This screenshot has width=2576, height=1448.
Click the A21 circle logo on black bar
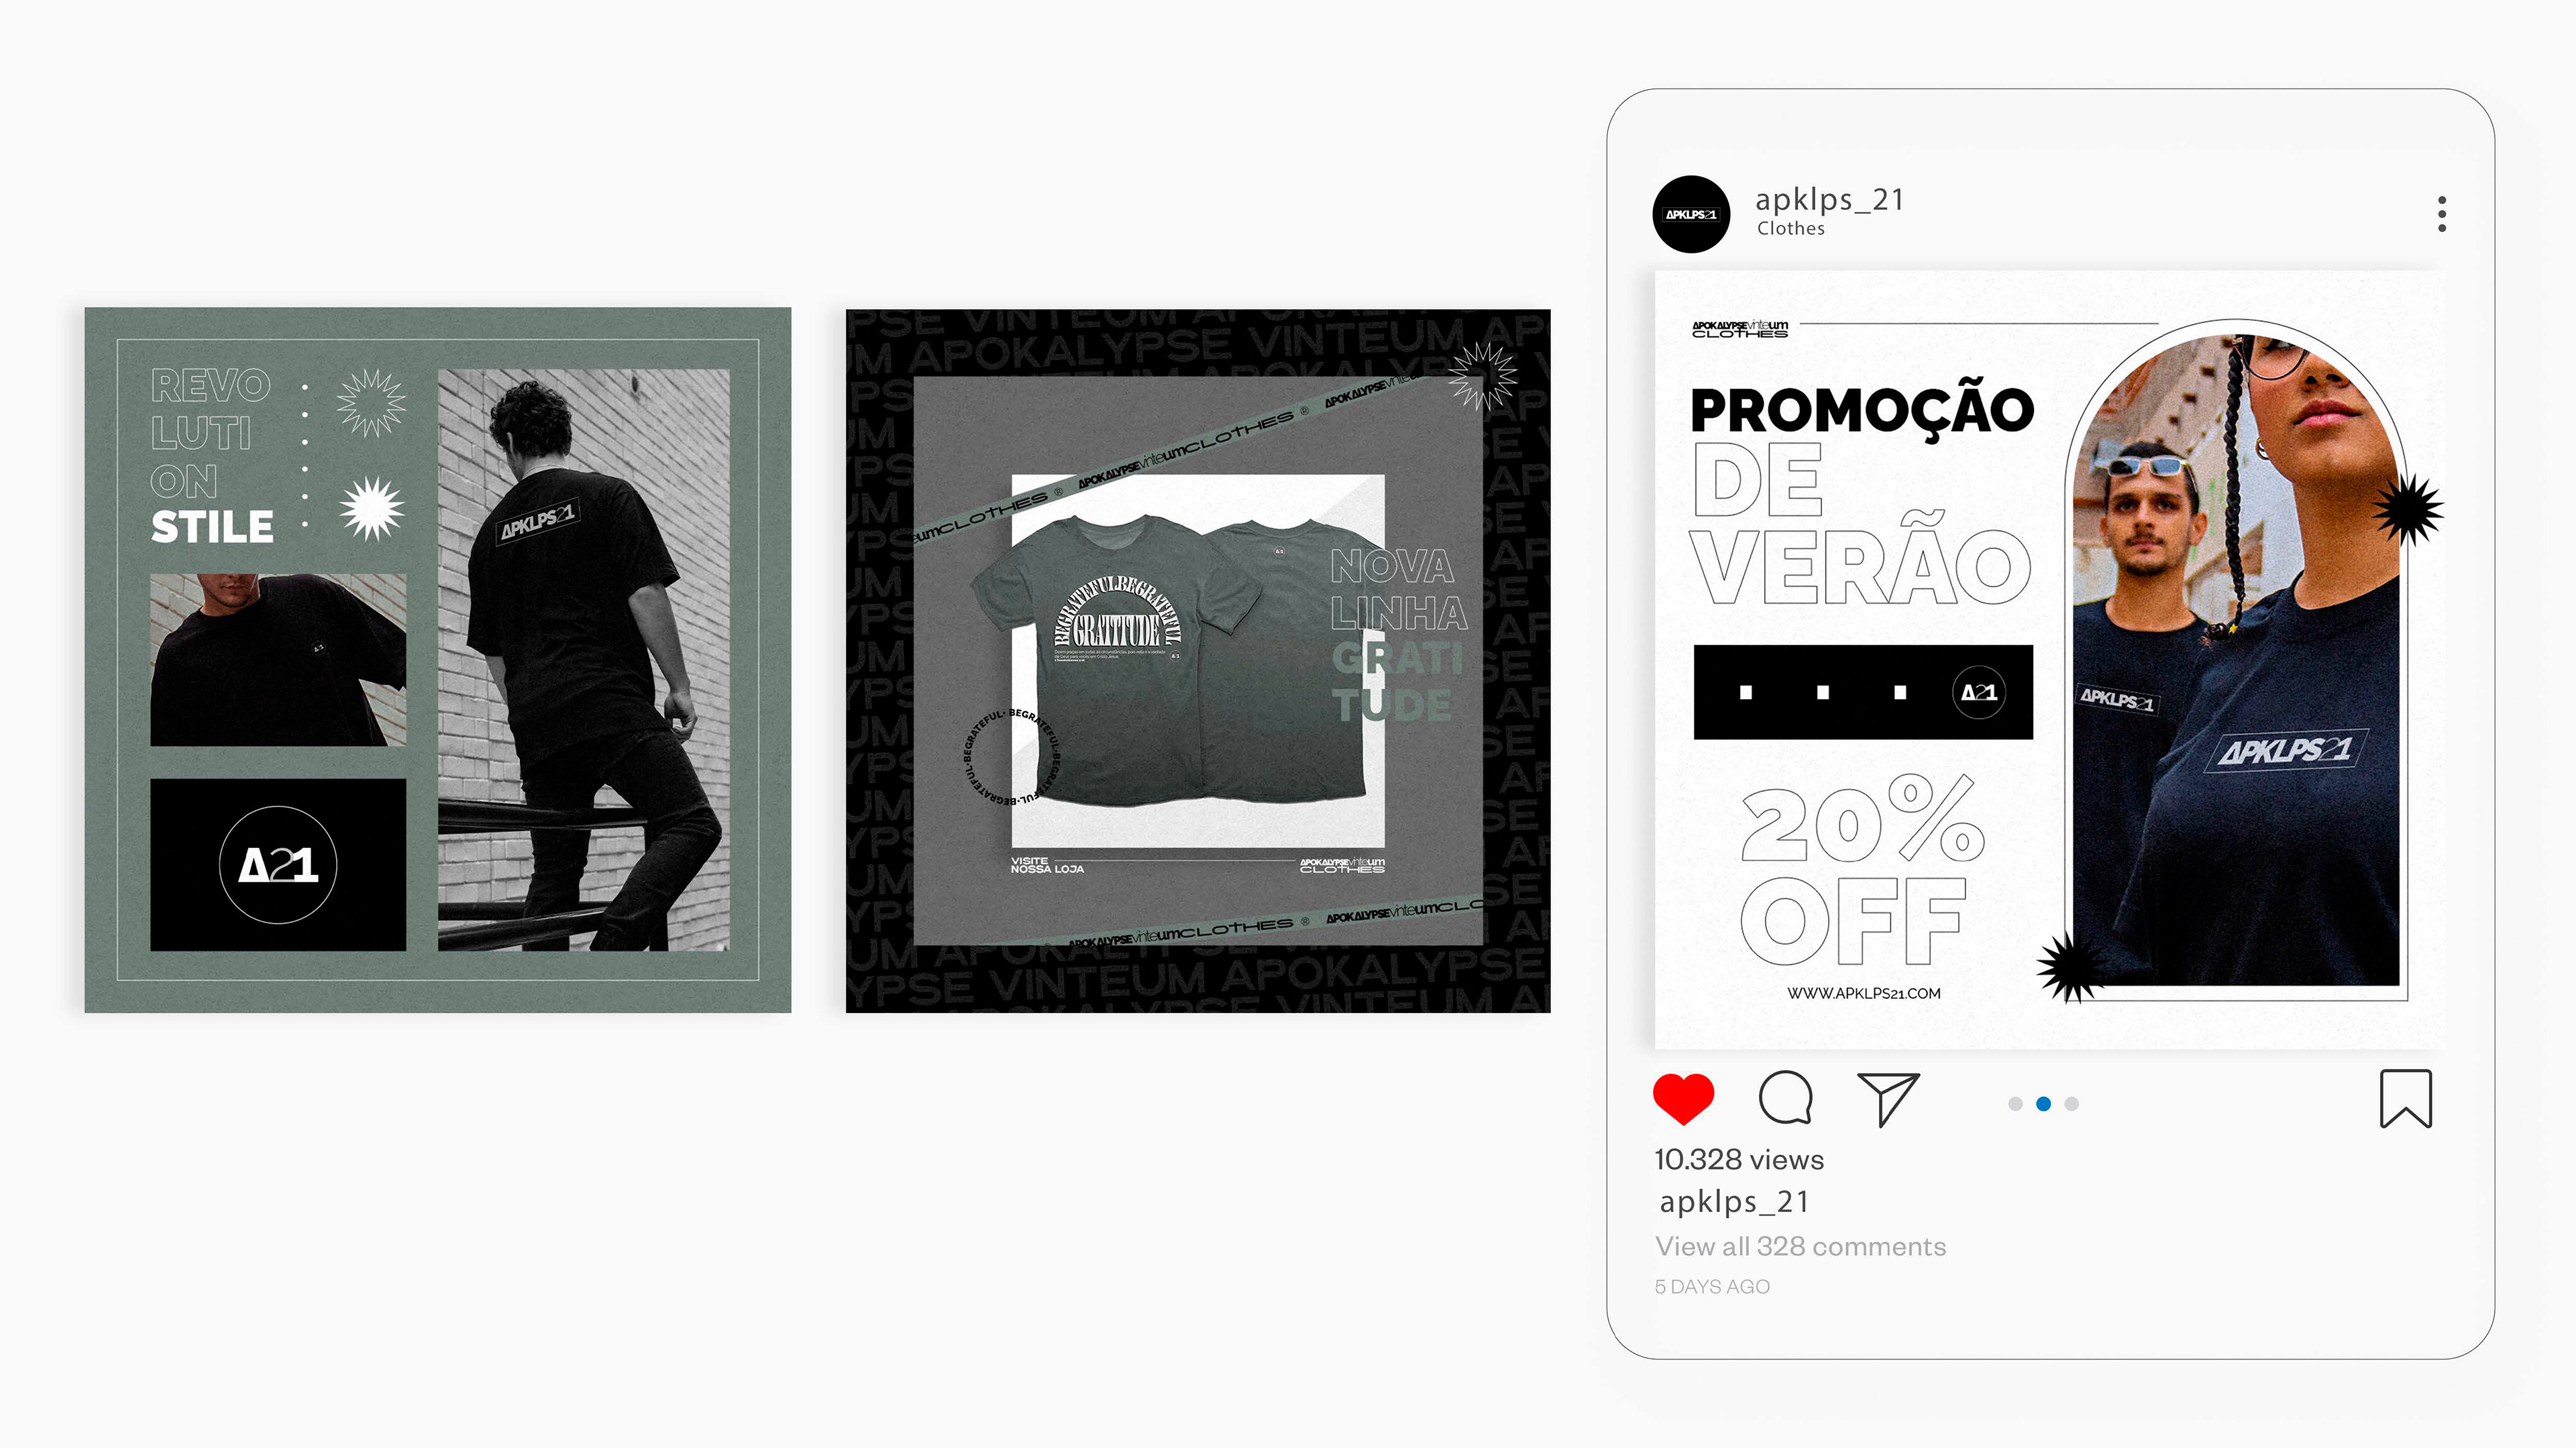coord(1978,692)
